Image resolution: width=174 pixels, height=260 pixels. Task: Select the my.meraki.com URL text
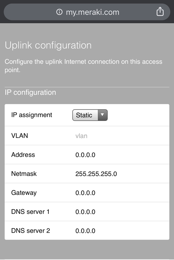pyautogui.click(x=92, y=12)
